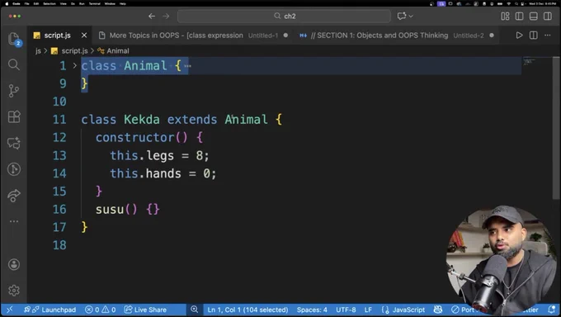Open the editor More Actions ellipsis
The width and height of the screenshot is (561, 317).
548,35
